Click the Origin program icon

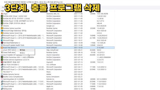coord(2,14)
